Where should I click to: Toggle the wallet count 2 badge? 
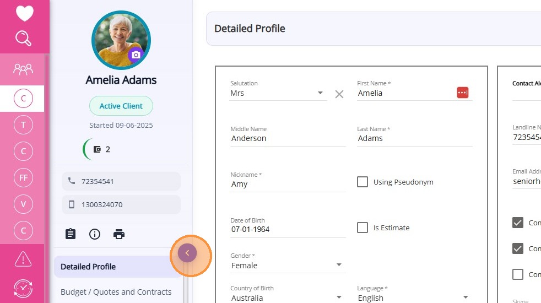click(101, 149)
